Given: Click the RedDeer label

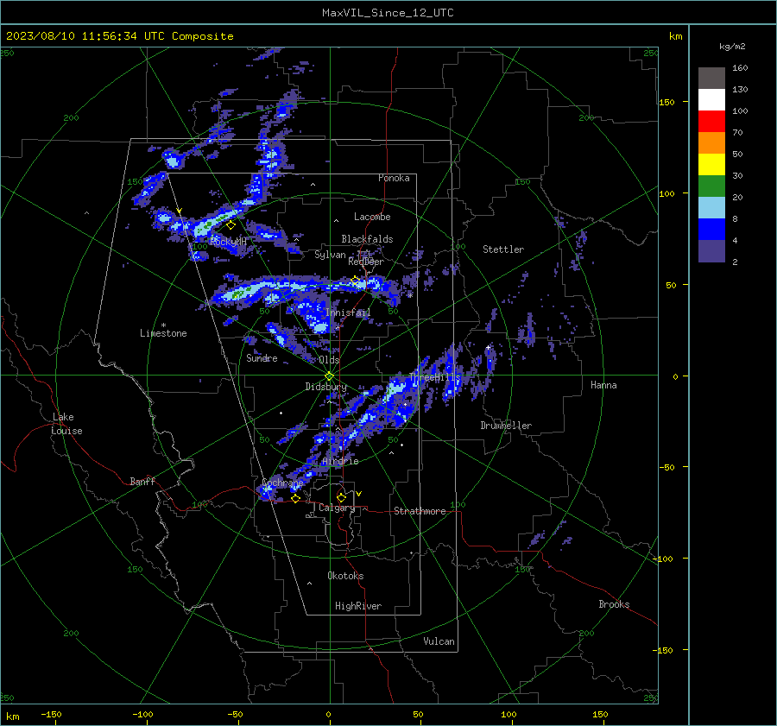Looking at the screenshot, I should [x=366, y=262].
